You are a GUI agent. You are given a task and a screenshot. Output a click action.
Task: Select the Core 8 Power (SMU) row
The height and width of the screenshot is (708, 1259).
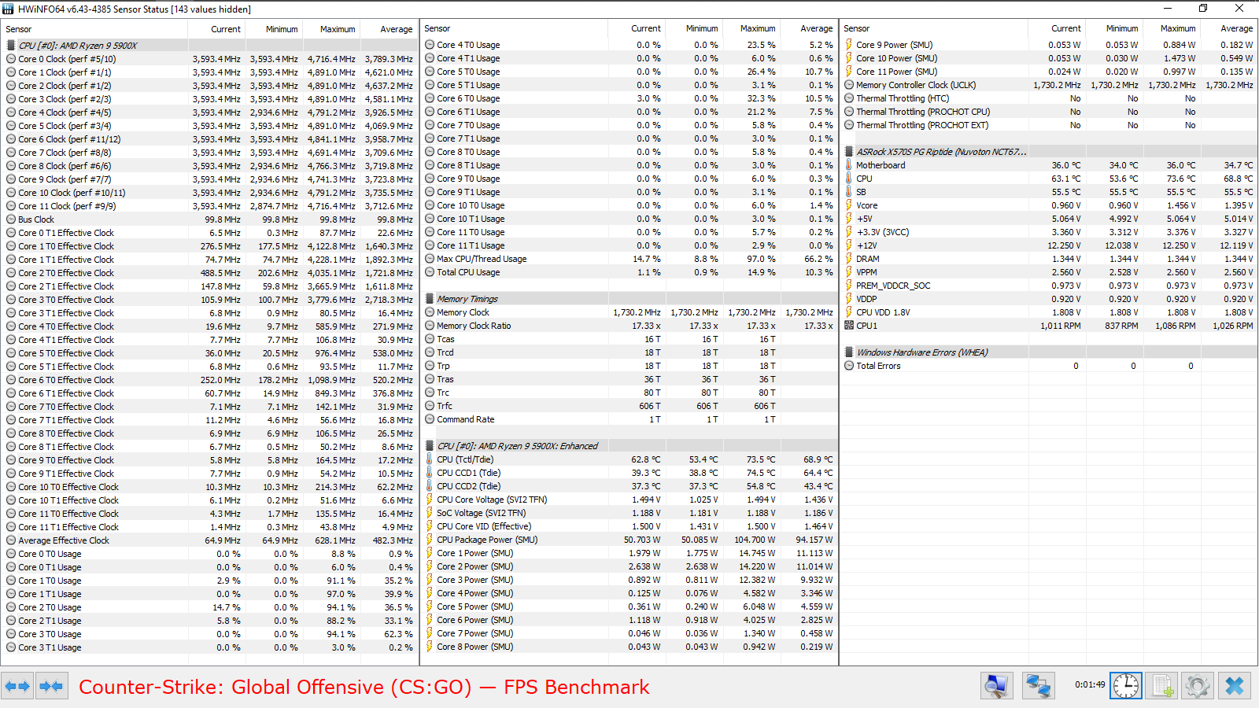point(629,647)
